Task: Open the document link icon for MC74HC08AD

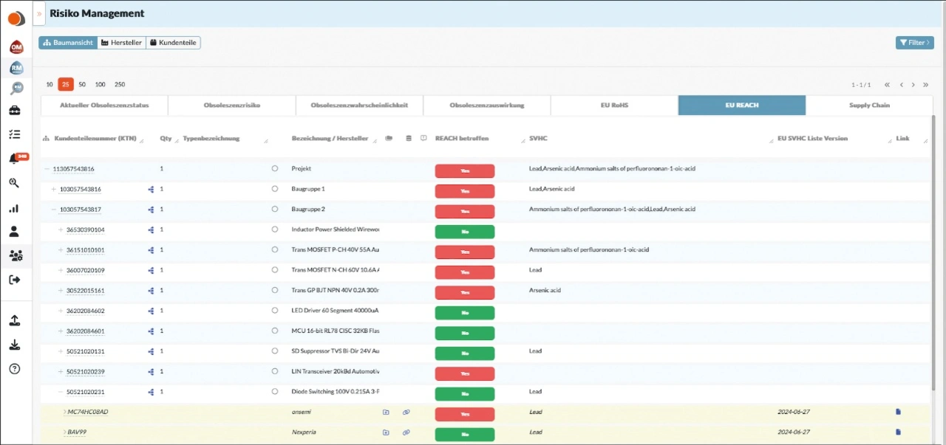Action: click(x=898, y=412)
